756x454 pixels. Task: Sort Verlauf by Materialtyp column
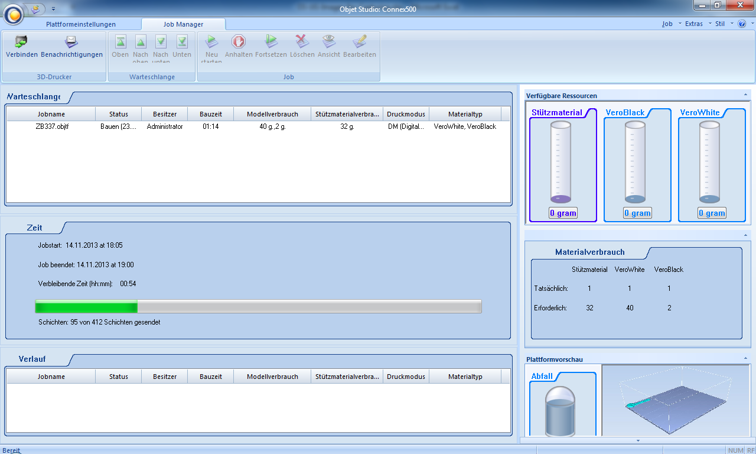pyautogui.click(x=465, y=377)
